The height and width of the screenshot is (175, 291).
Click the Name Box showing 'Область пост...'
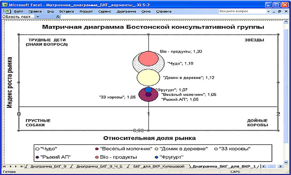tap(18, 17)
